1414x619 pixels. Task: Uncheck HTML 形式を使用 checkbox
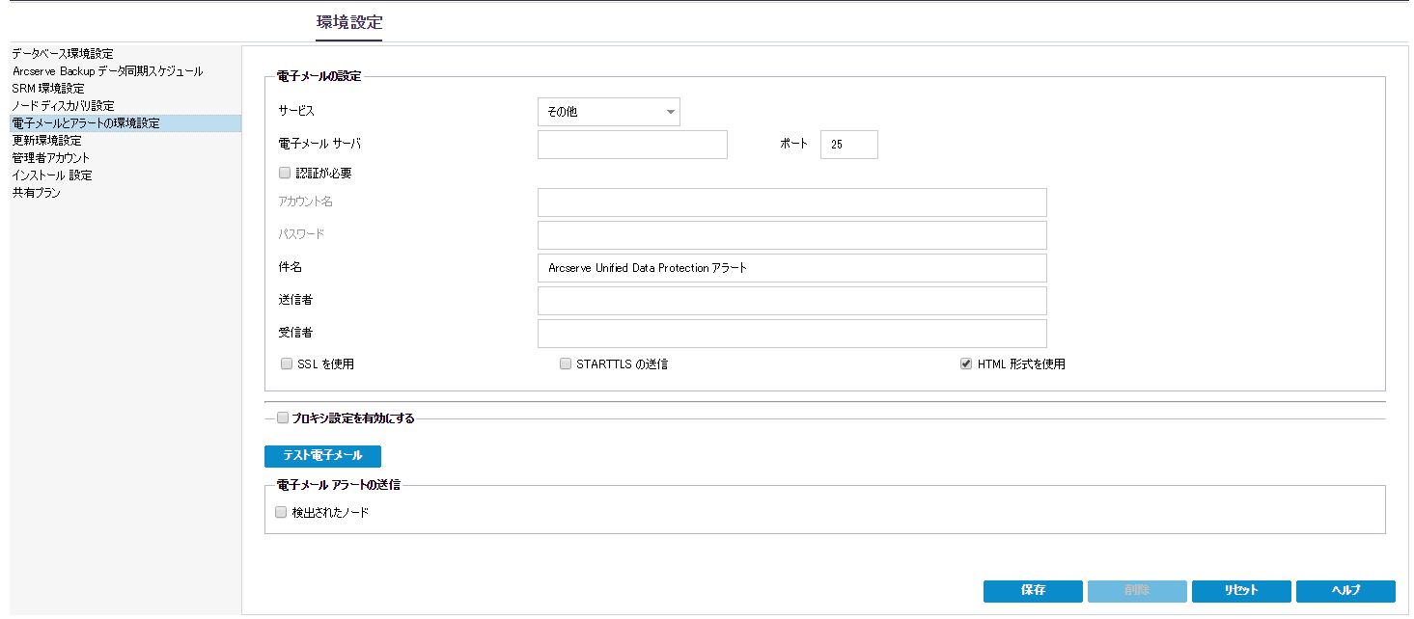pyautogui.click(x=966, y=364)
